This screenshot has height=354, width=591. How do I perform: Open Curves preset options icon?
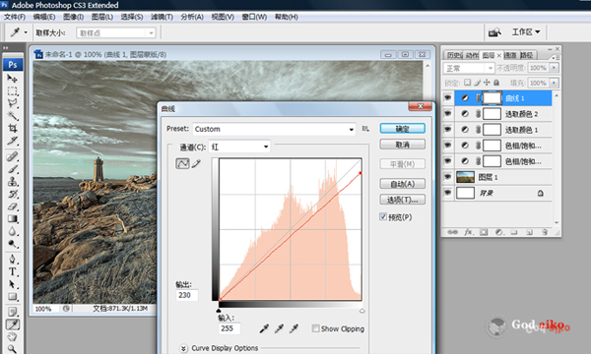(x=365, y=129)
